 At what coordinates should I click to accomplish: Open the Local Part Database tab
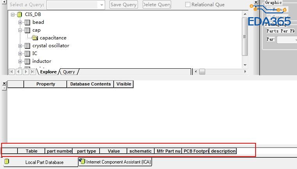pyautogui.click(x=40, y=162)
